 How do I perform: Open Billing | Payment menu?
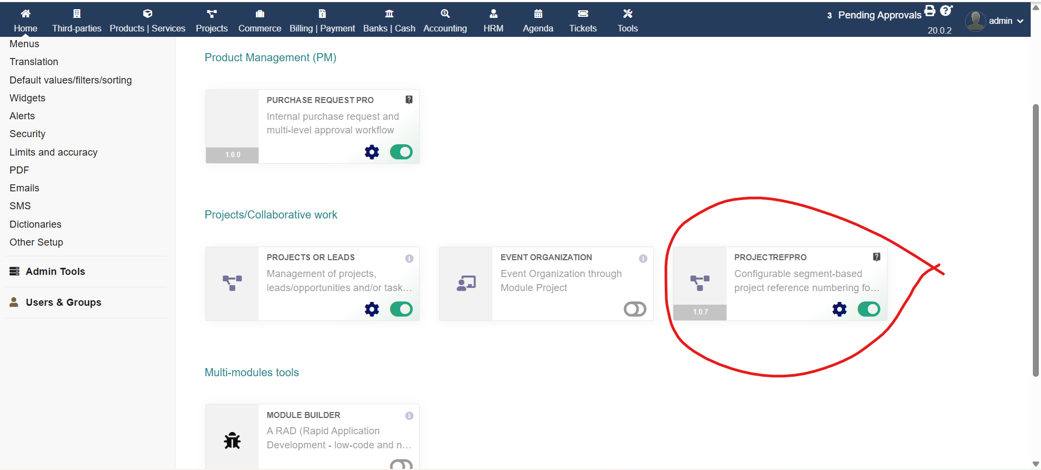pos(322,21)
